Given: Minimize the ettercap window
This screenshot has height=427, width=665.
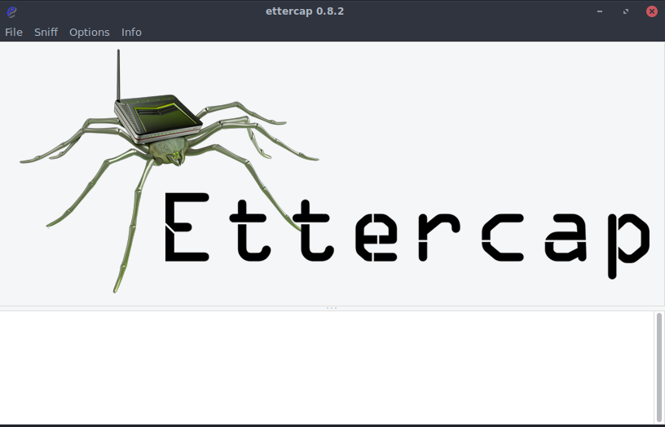Looking at the screenshot, I should (600, 11).
